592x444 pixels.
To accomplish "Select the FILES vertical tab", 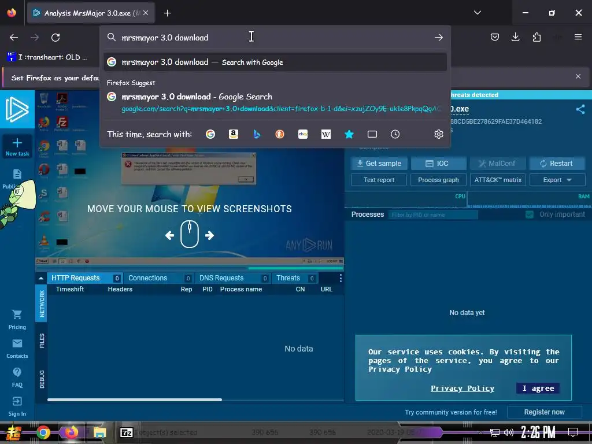I will pyautogui.click(x=41, y=341).
